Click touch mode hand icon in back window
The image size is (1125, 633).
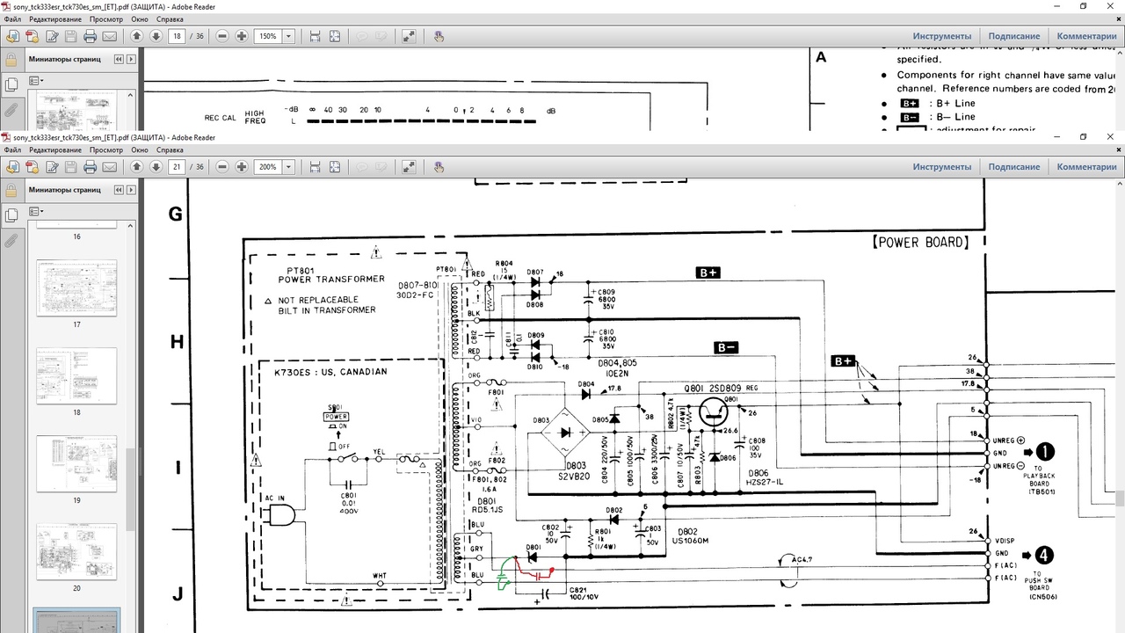pos(439,36)
